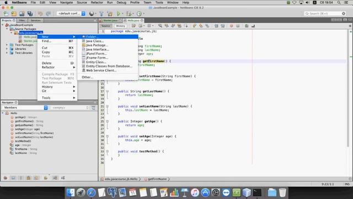Select Hello.java in Projects tree

30,37
